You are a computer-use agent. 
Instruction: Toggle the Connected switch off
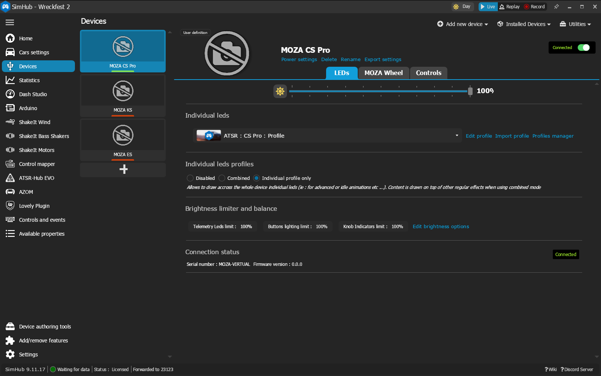pyautogui.click(x=584, y=48)
